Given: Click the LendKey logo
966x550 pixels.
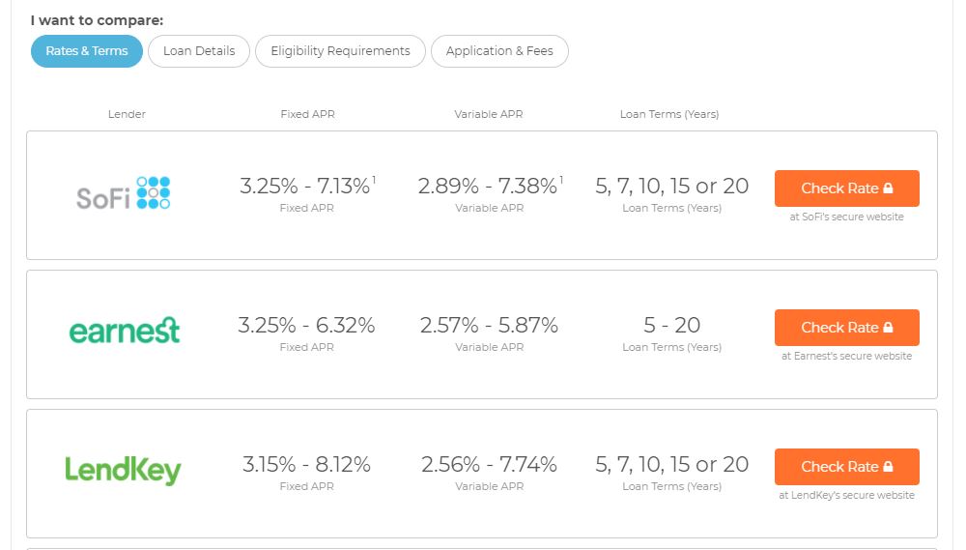Looking at the screenshot, I should 124,471.
